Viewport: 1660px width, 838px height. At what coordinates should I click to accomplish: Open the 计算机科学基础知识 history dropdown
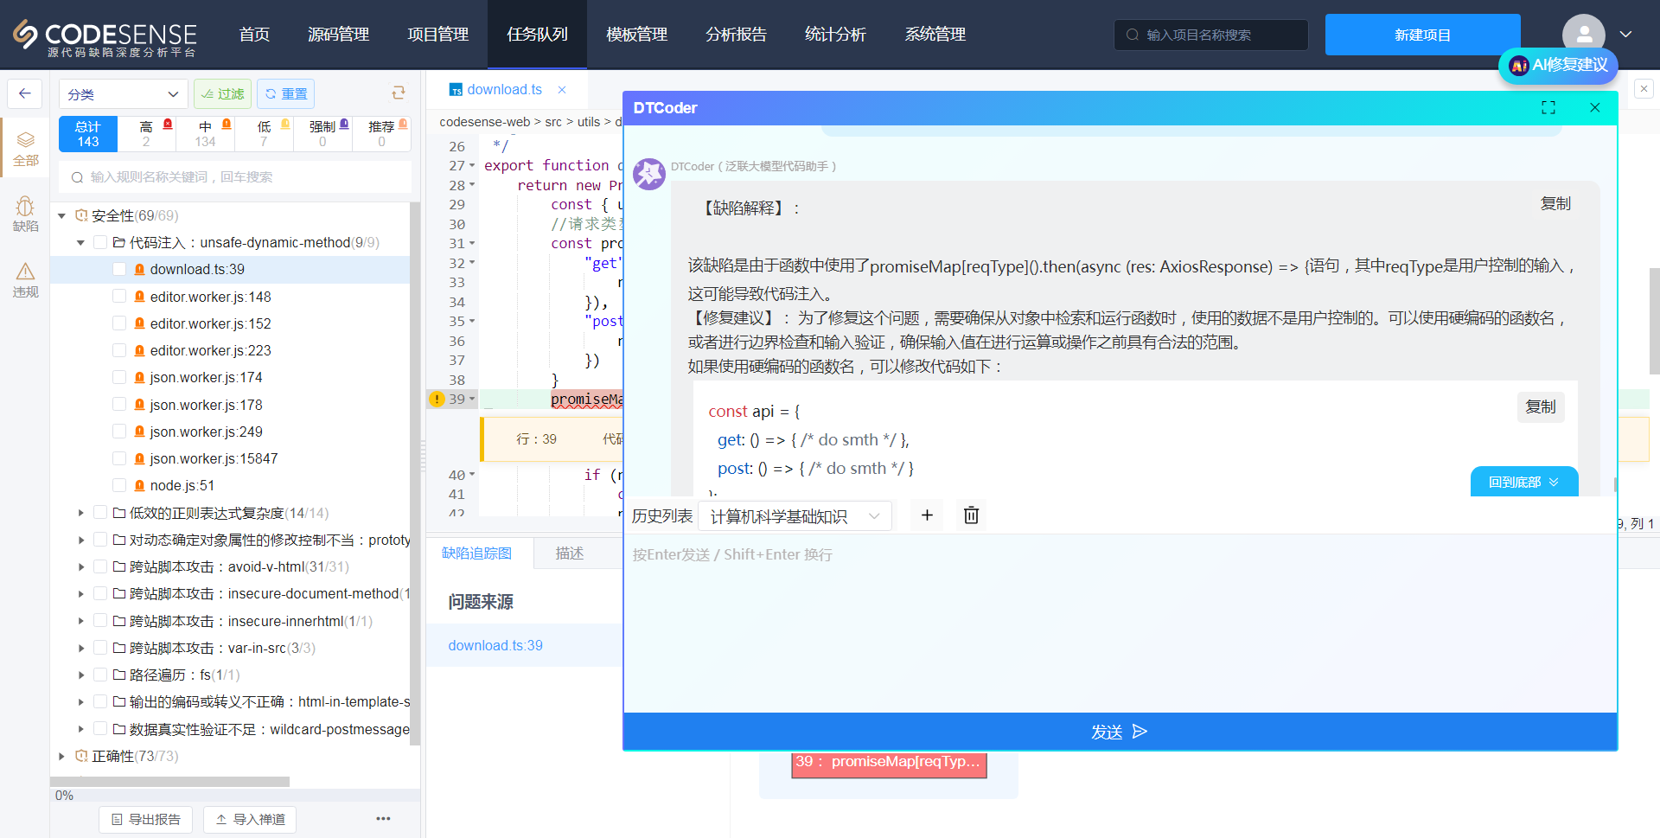point(794,516)
